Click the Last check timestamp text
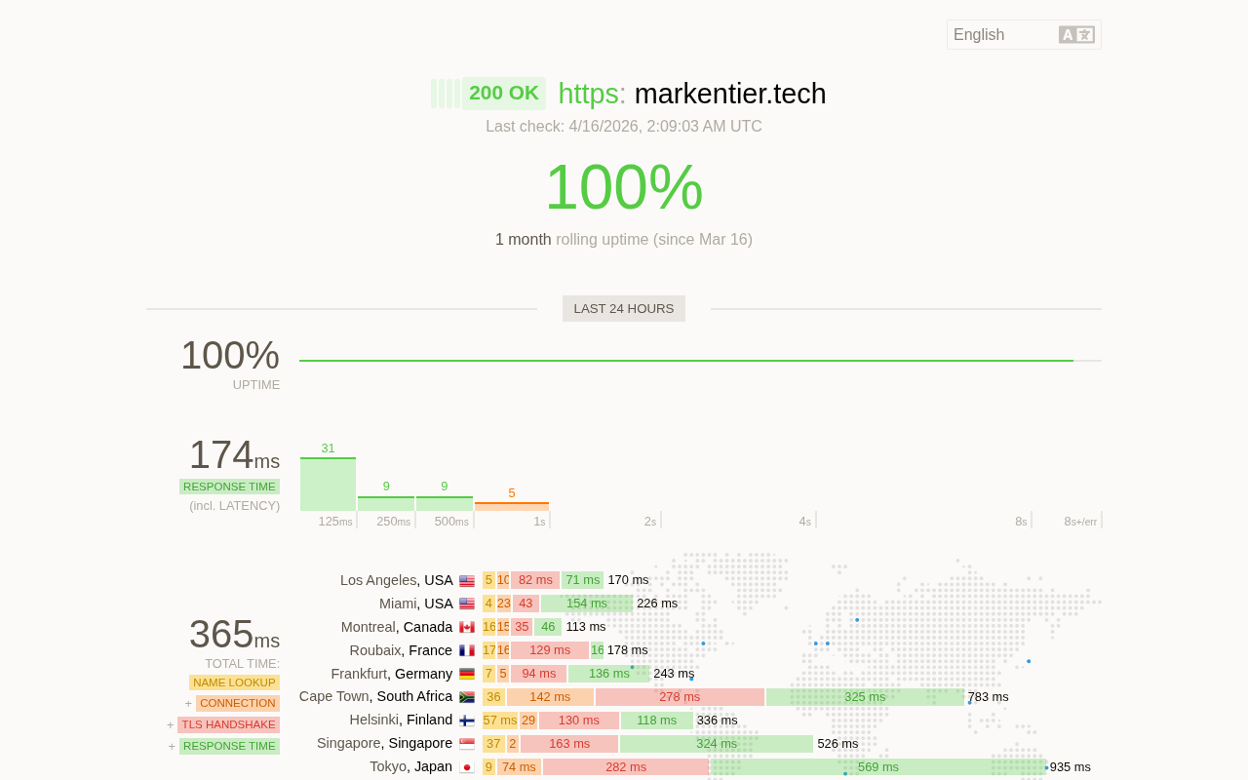 click(624, 127)
